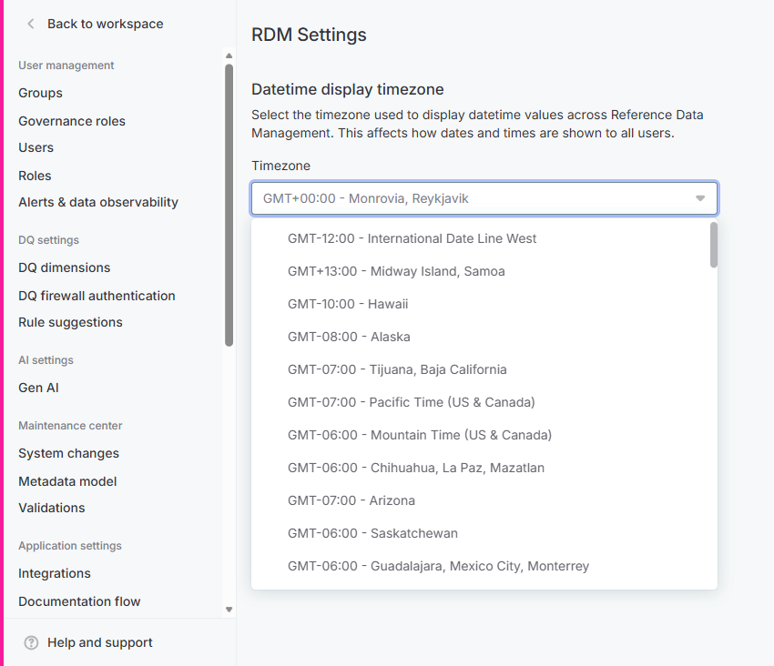Open Gen AI settings
Image resolution: width=774 pixels, height=666 pixels.
(x=38, y=388)
